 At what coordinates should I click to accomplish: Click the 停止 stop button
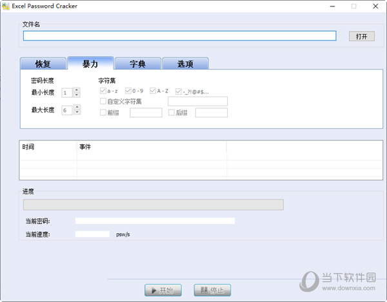pyautogui.click(x=212, y=290)
